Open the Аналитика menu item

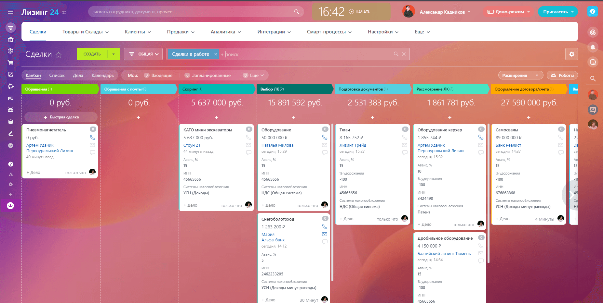(226, 32)
